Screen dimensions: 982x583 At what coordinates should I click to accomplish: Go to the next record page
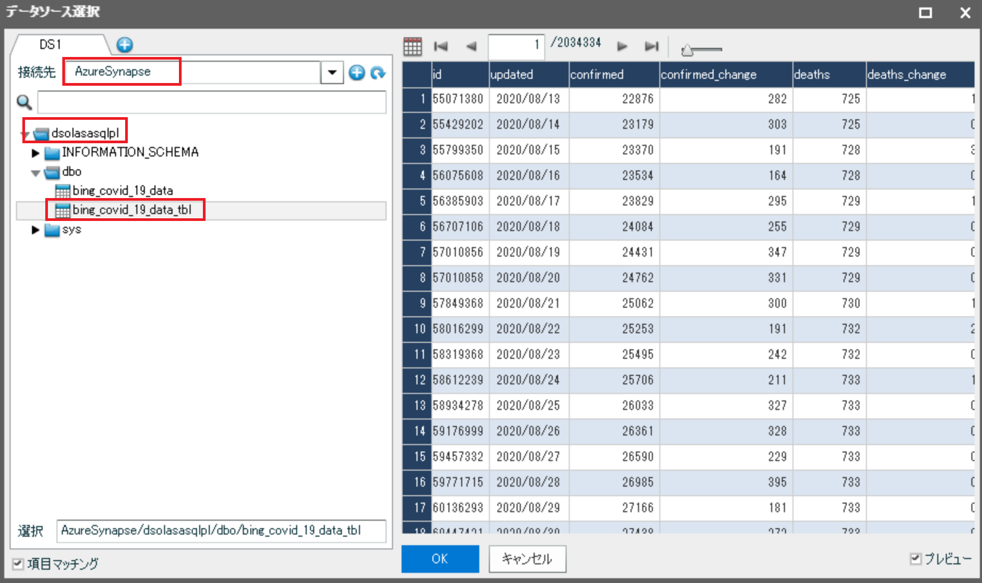[x=621, y=47]
